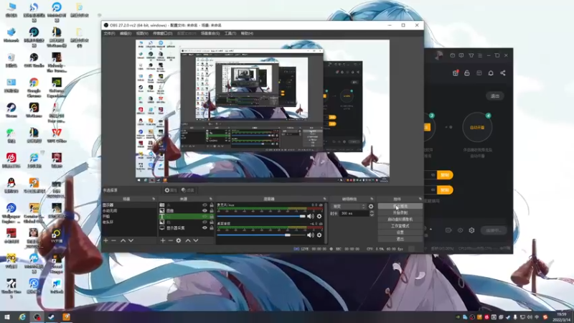Click the lock icon in right window toolbar
The image size is (574, 323).
point(467,73)
